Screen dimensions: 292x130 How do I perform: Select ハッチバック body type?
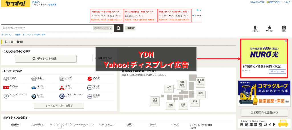38,125
